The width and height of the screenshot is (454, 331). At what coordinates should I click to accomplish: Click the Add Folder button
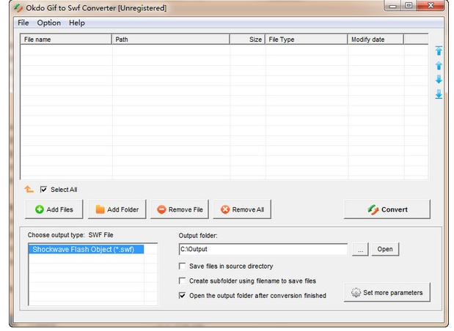tap(117, 209)
